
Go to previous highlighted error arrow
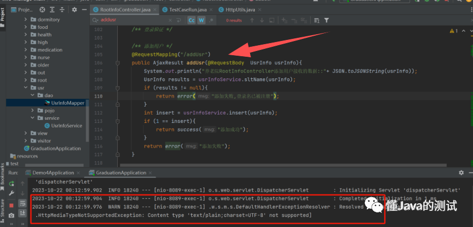point(464,31)
